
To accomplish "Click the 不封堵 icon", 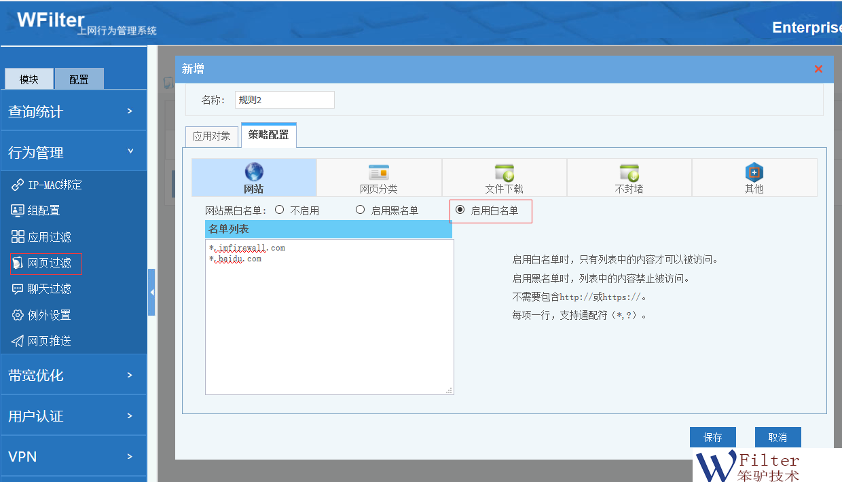I will point(629,172).
